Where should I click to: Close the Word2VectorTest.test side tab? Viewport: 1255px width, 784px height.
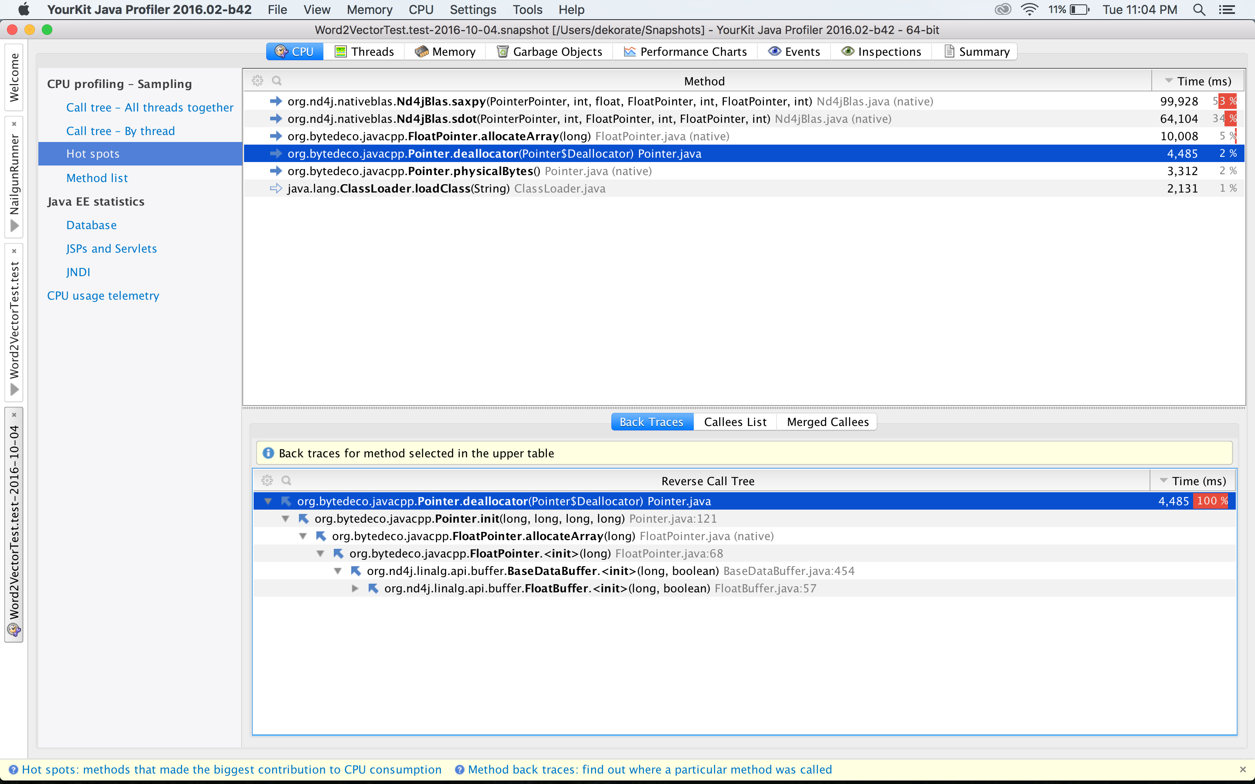pos(14,251)
